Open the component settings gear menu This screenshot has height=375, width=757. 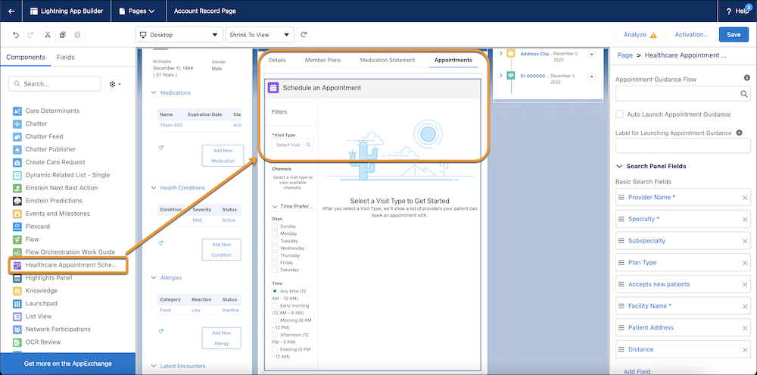pos(115,84)
